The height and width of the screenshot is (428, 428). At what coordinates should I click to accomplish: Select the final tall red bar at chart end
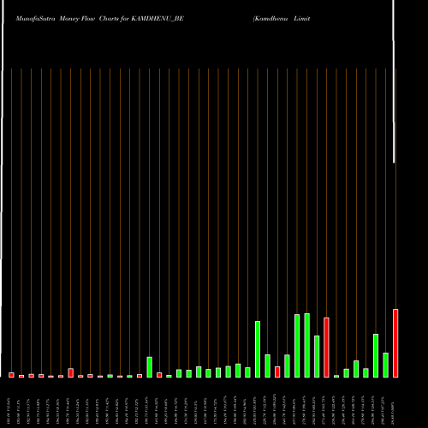395,343
